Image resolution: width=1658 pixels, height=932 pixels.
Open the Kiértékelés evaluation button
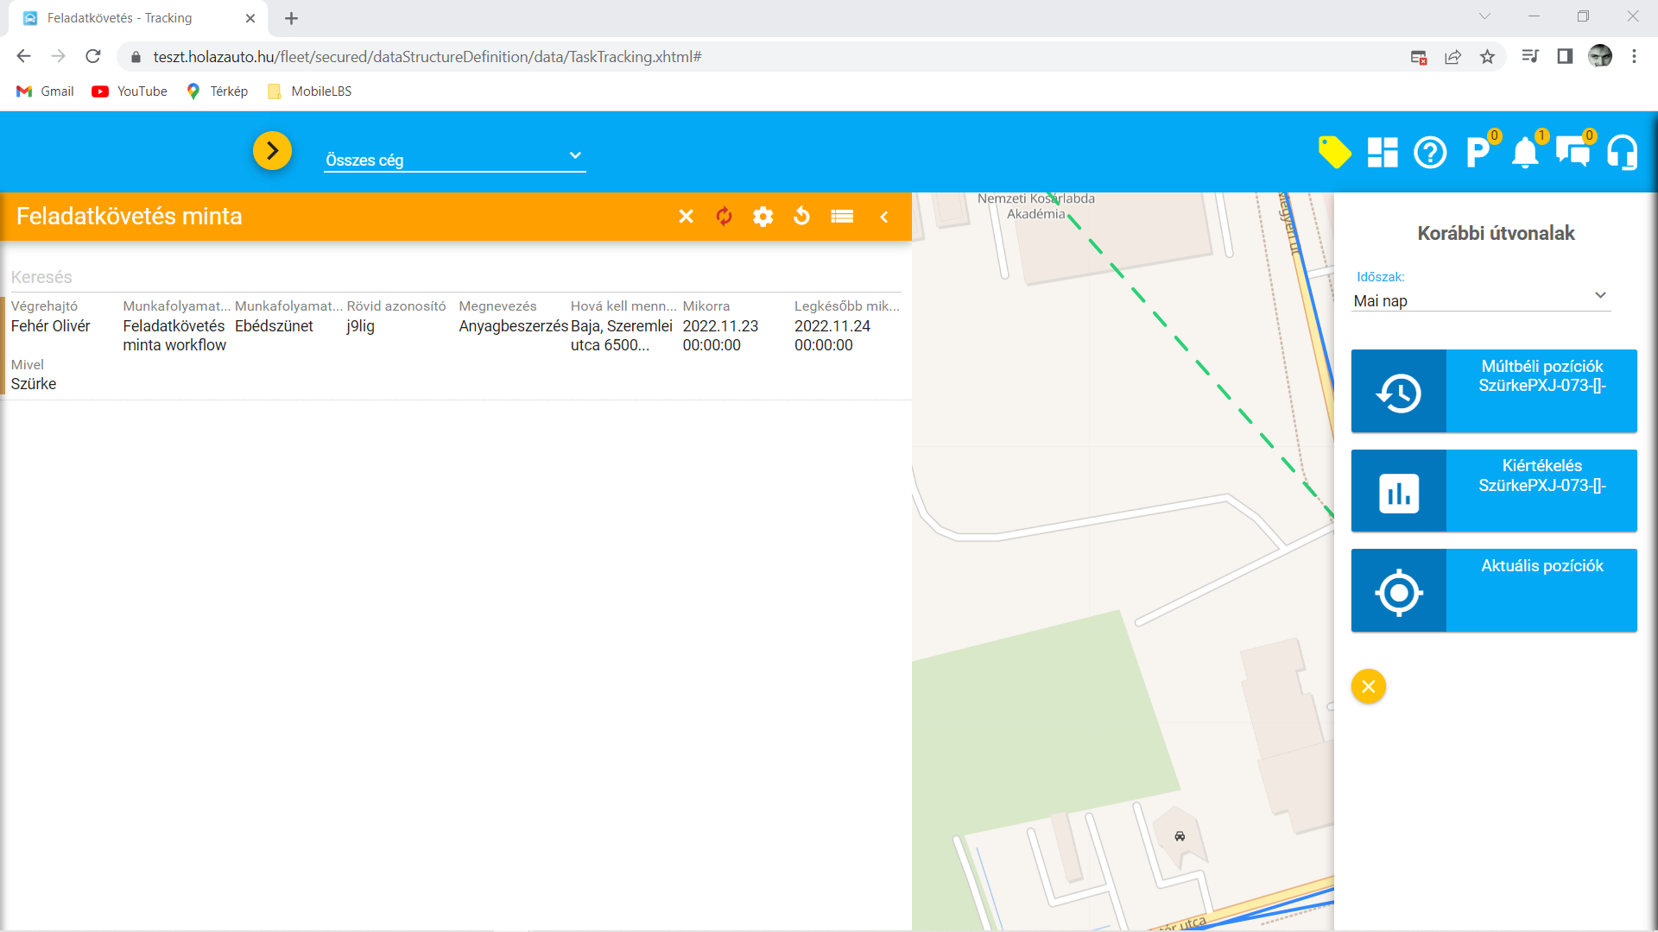pos(1494,490)
